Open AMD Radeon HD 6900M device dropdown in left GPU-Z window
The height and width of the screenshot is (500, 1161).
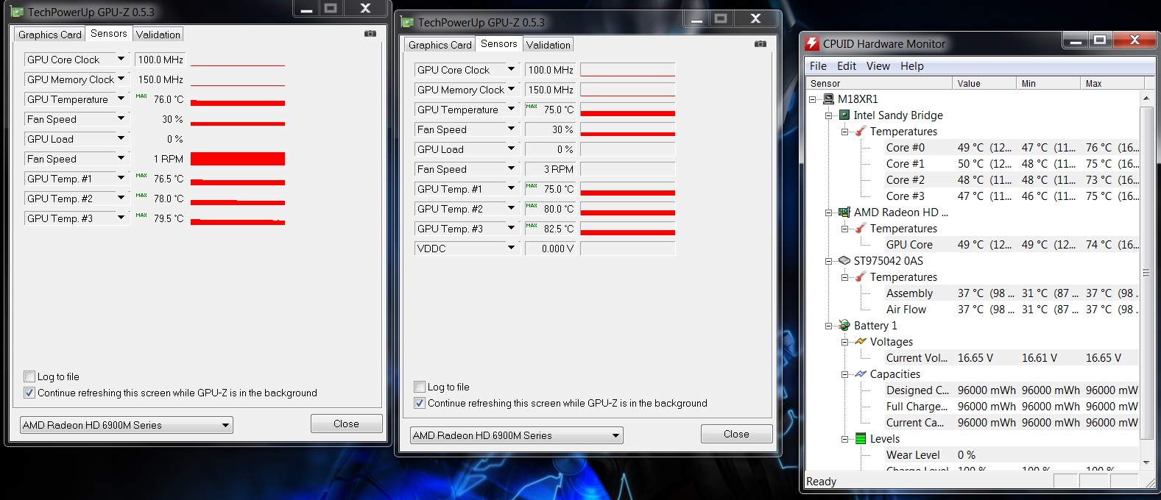(x=126, y=425)
